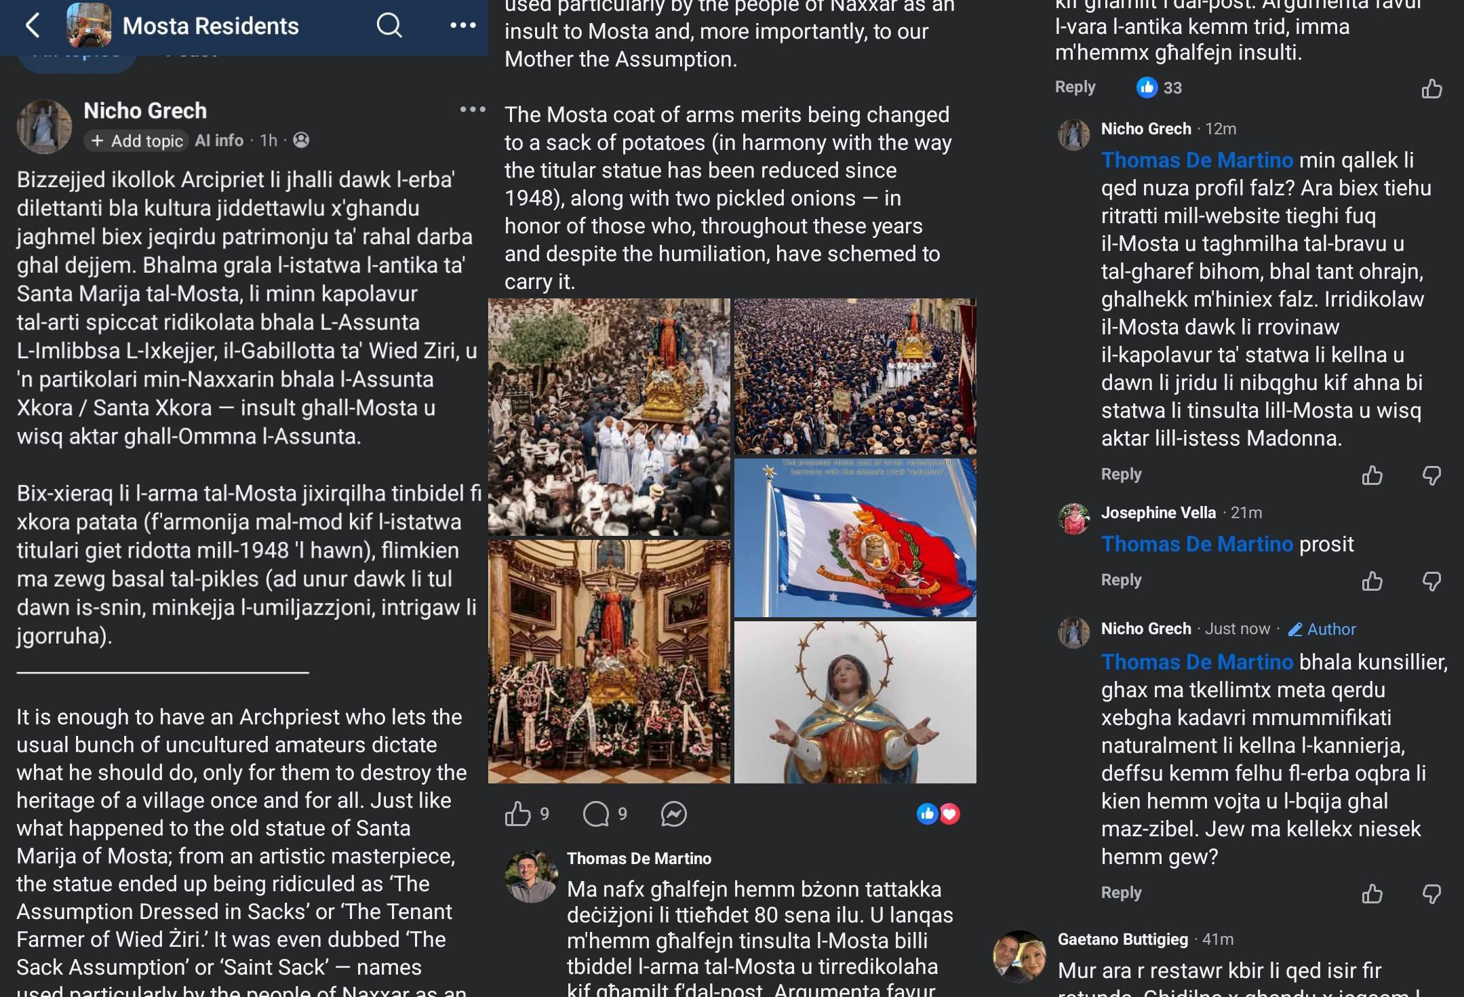
Task: Like the post with thumbs-up icon
Action: [518, 814]
